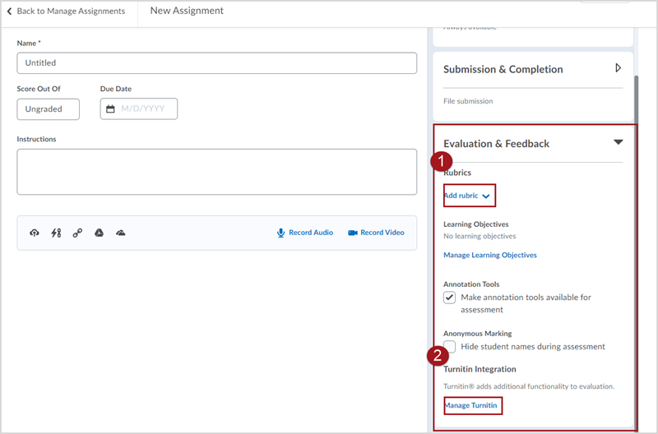Click the Score Out Of Ungraded field
The width and height of the screenshot is (658, 434).
[49, 109]
